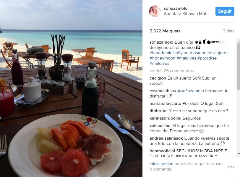Open the #lunademielsofiyjoe hashtag
Viewport: 240px width, 177px height.
[169, 53]
